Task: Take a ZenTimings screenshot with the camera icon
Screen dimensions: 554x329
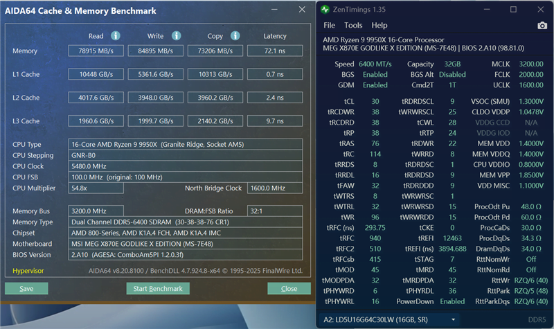Action: pyautogui.click(x=542, y=26)
